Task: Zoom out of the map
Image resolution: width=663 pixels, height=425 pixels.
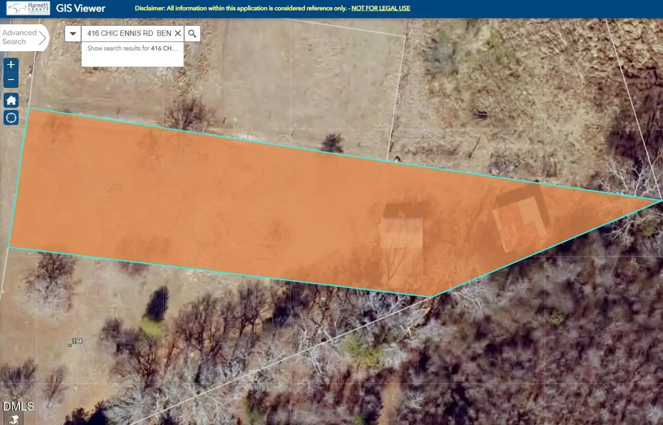Action: (11, 81)
